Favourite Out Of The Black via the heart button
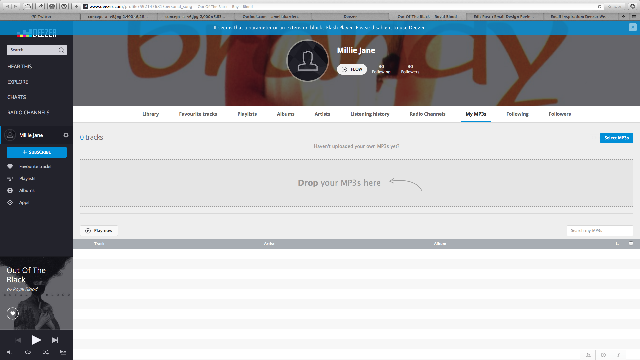 point(12,313)
